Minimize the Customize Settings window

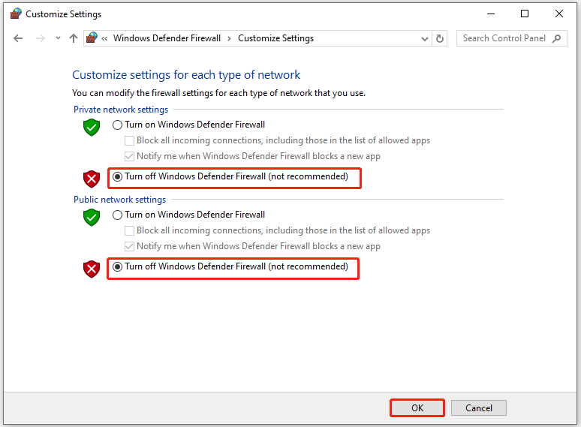point(491,14)
